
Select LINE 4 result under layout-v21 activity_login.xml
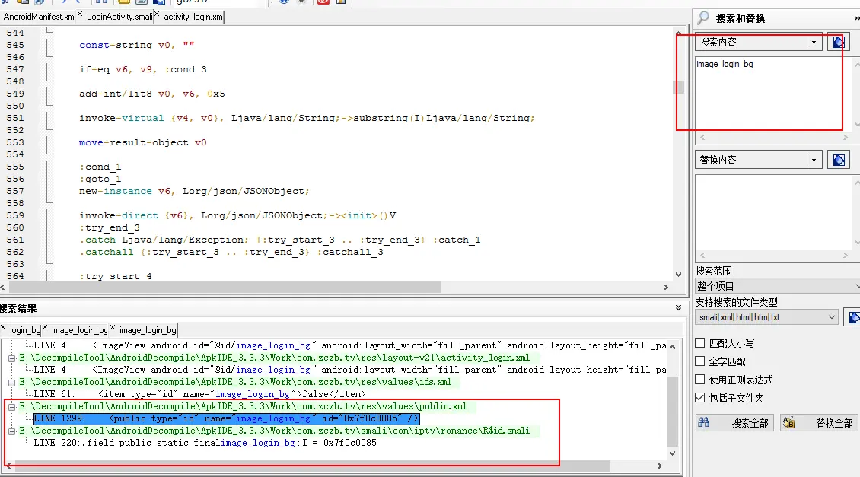[350, 370]
